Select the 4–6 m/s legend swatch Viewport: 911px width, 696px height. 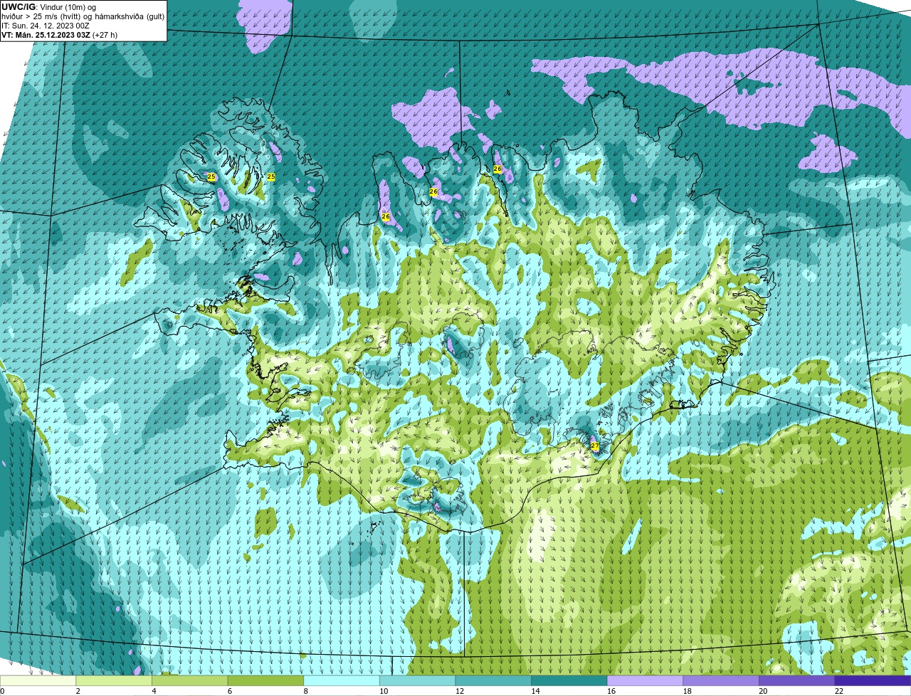pos(189,681)
